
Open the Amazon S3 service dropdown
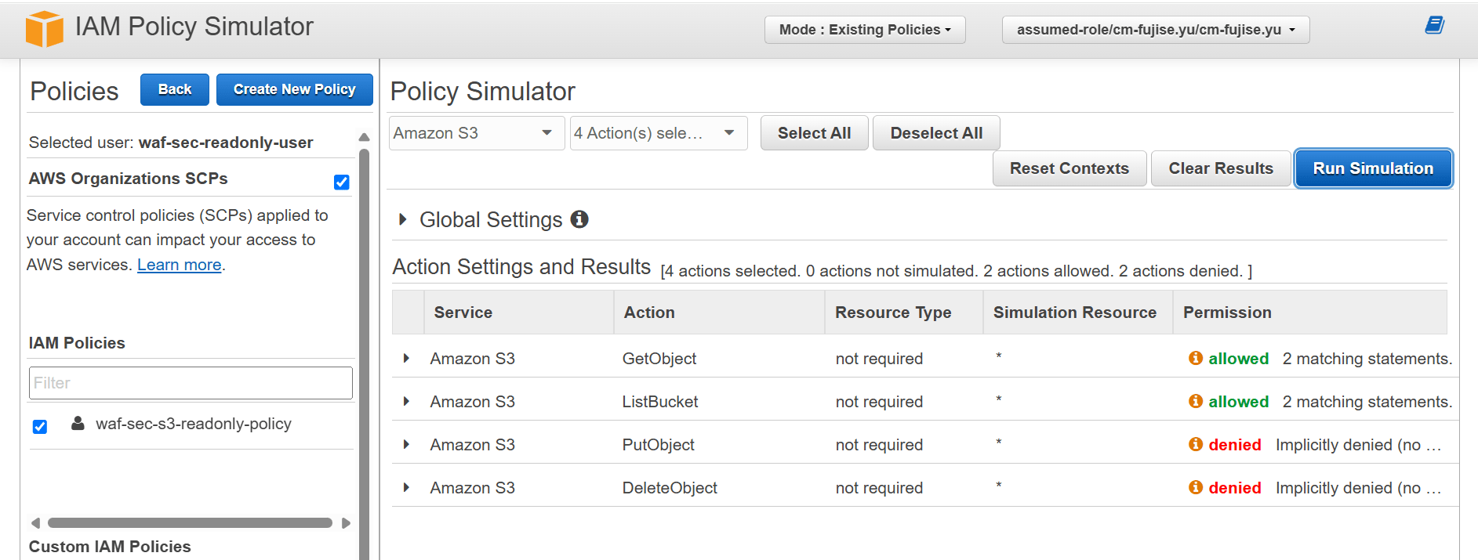[477, 133]
